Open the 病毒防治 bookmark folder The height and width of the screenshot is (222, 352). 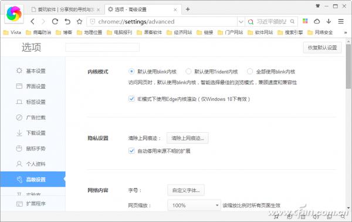tap(38, 32)
